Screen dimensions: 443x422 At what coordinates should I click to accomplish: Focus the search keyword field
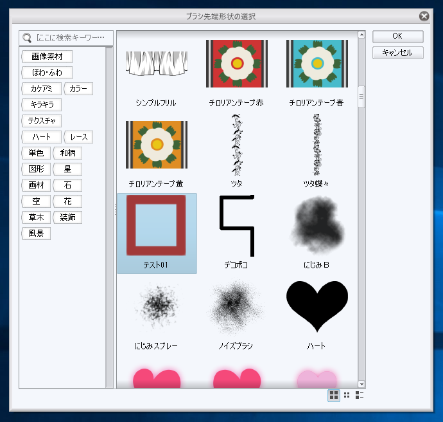point(66,38)
